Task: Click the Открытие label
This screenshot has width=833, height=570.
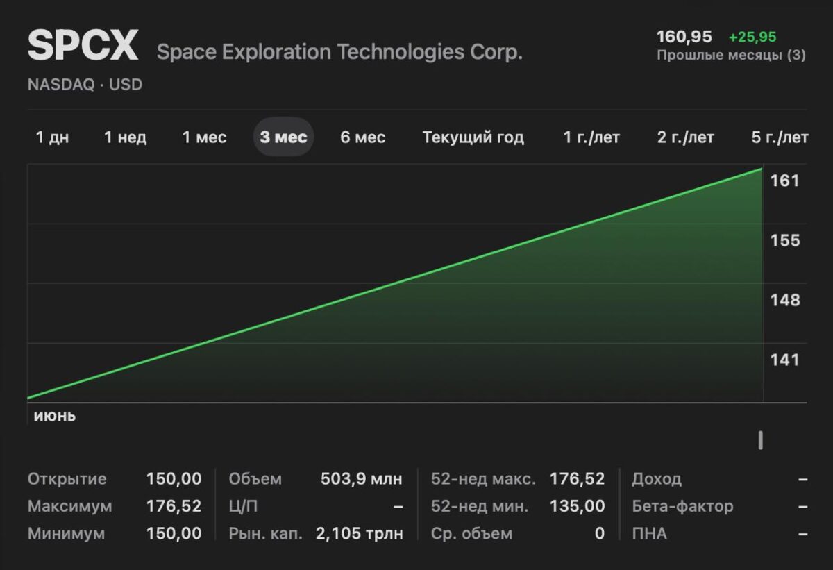Action: click(x=67, y=479)
